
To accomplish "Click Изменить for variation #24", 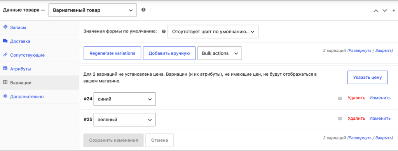I will (x=380, y=98).
